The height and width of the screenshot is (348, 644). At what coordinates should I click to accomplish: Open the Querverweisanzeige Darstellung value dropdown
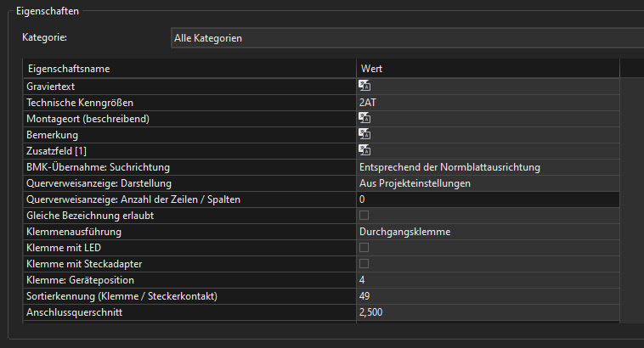tap(488, 183)
